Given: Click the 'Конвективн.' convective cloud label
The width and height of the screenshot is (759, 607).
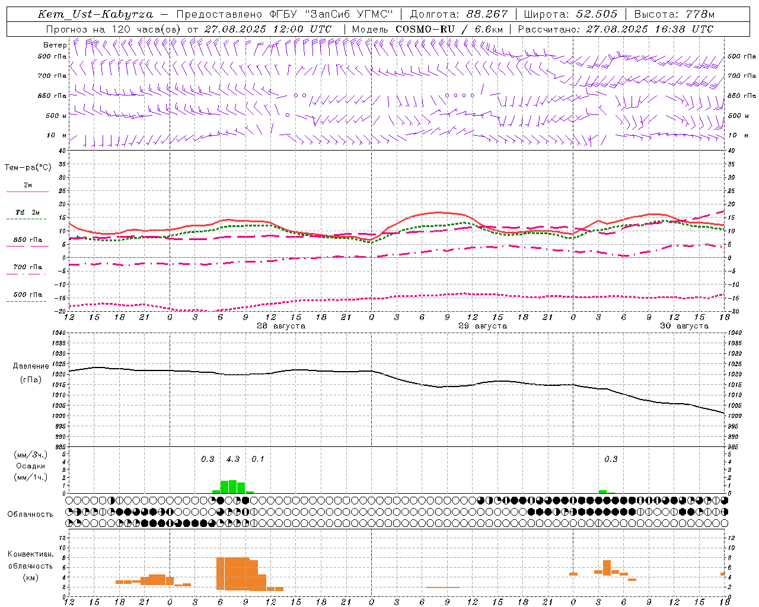Looking at the screenshot, I should [x=31, y=554].
